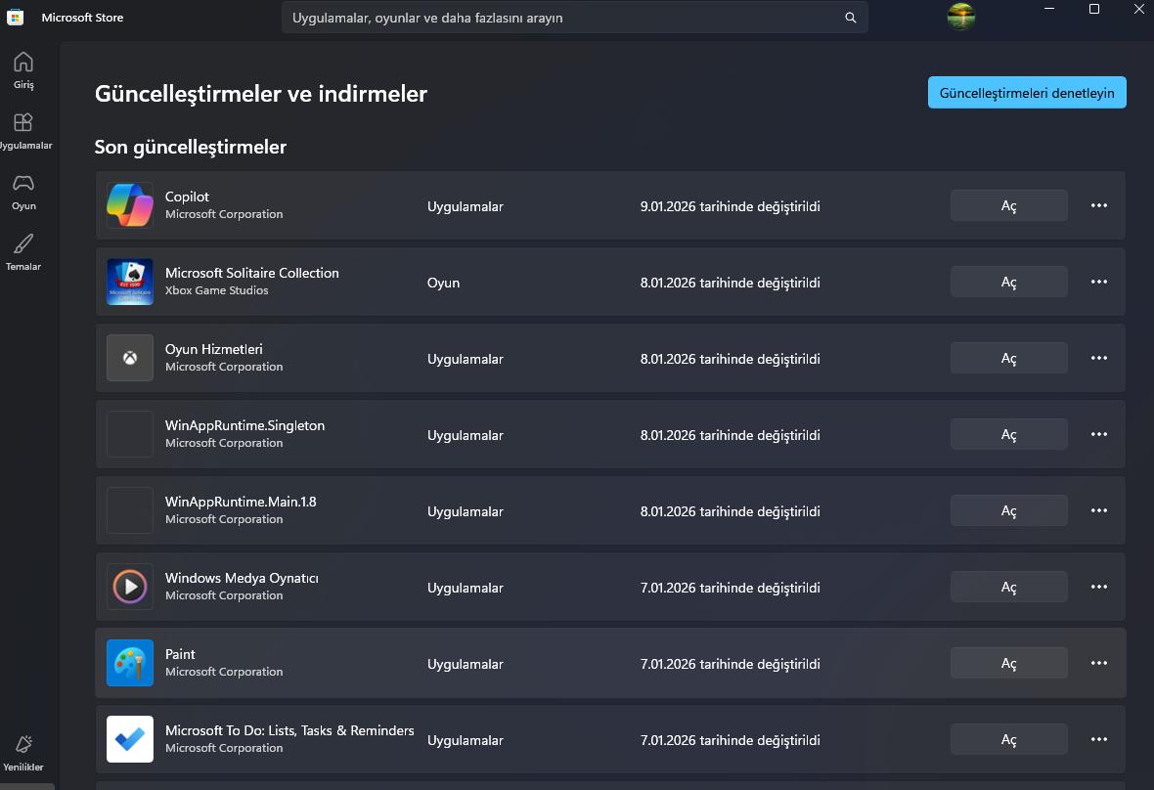Open more options menu for Paint
The width and height of the screenshot is (1154, 790).
[1099, 663]
